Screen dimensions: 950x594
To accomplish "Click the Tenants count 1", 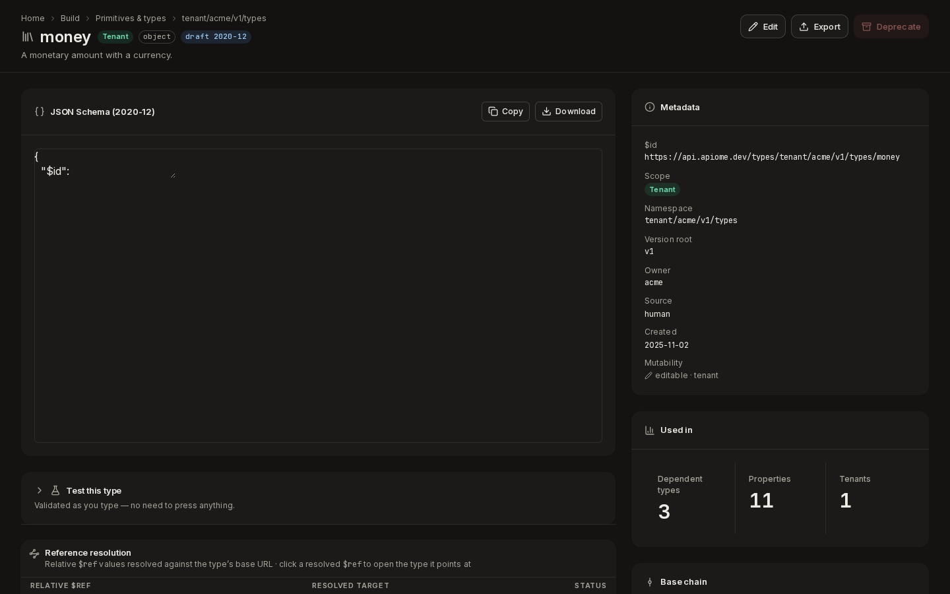I will [x=845, y=501].
